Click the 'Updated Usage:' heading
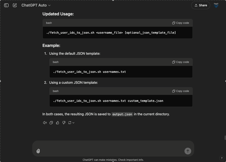Viewport: 226px width, 162px height. pos(58,14)
